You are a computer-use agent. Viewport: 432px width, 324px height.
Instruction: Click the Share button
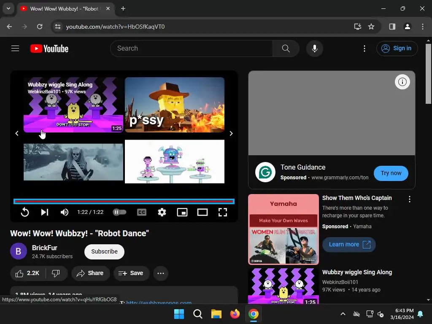[90, 273]
